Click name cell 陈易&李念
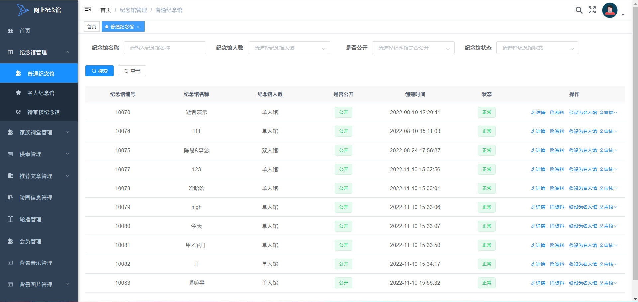Viewport: 638px width, 302px height. pyautogui.click(x=196, y=150)
